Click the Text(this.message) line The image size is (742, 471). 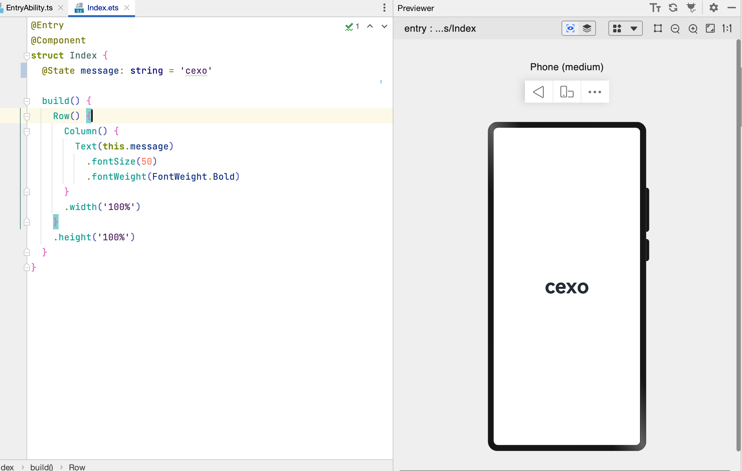(124, 146)
